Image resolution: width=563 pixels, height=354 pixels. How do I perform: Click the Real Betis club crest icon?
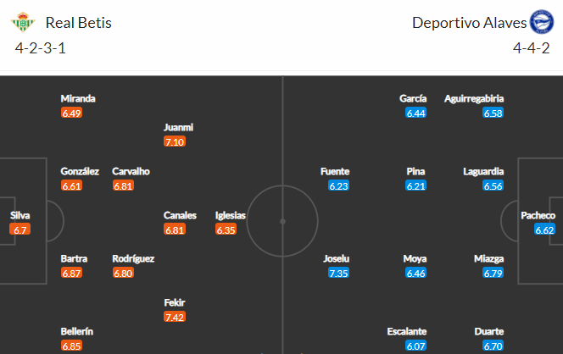[x=23, y=22]
